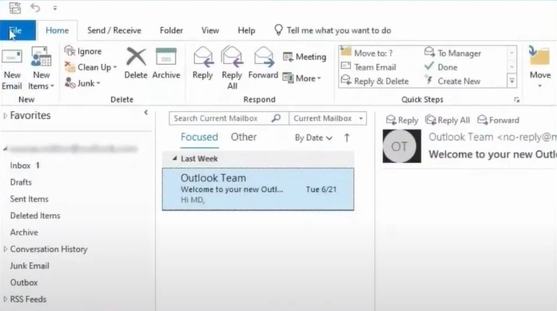The image size is (557, 311).
Task: Select the Team Email quick step
Action: pyautogui.click(x=368, y=67)
